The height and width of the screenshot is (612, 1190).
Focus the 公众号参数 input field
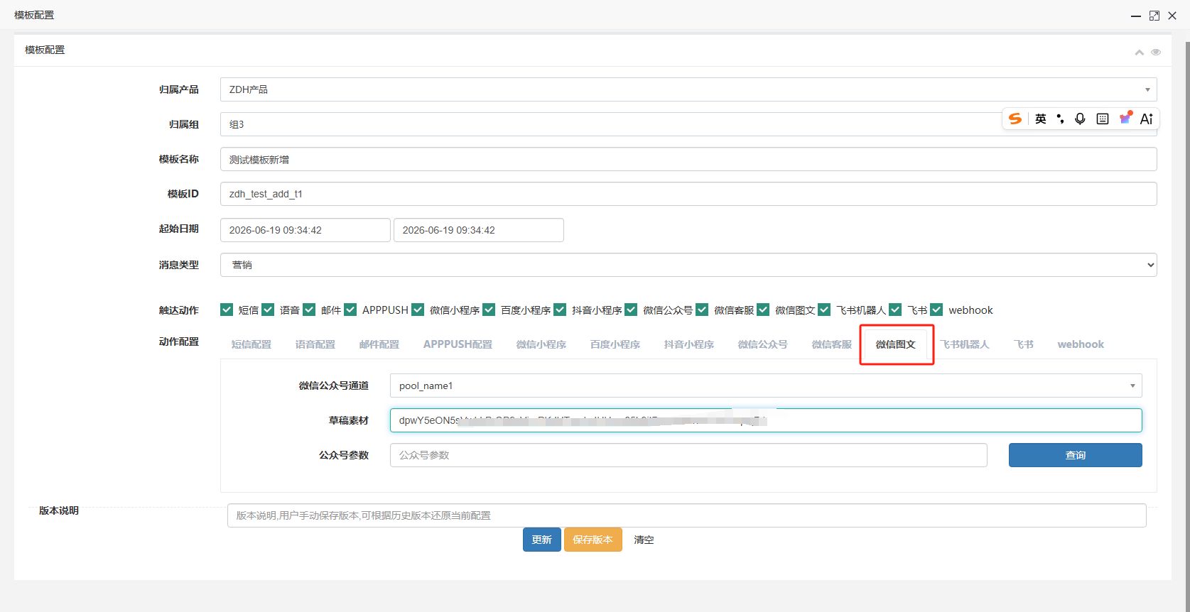(688, 455)
